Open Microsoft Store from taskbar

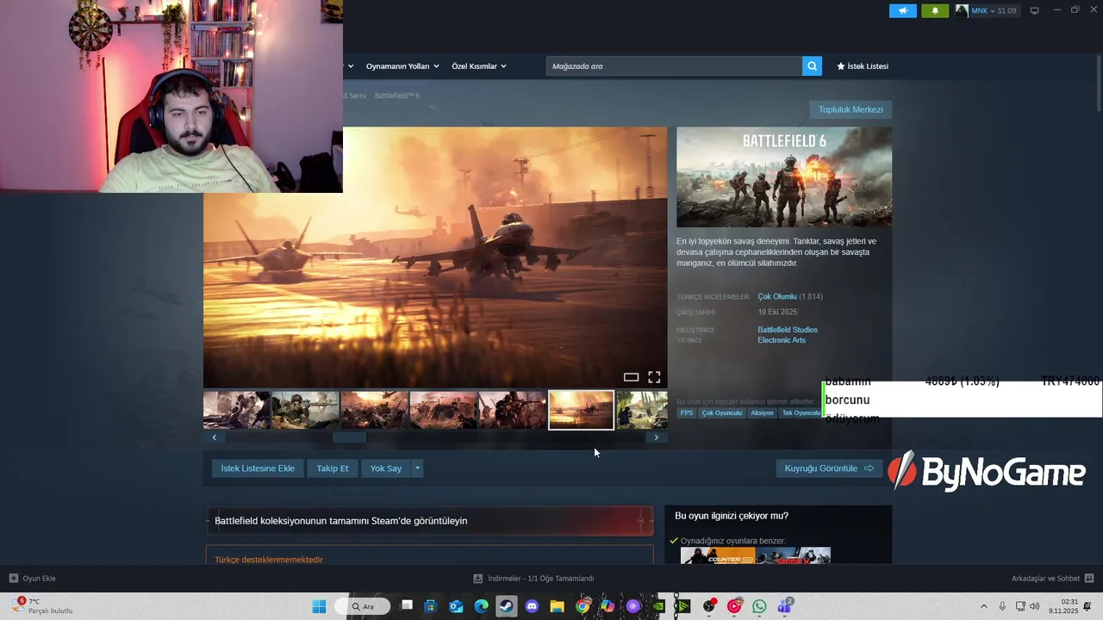point(431,606)
